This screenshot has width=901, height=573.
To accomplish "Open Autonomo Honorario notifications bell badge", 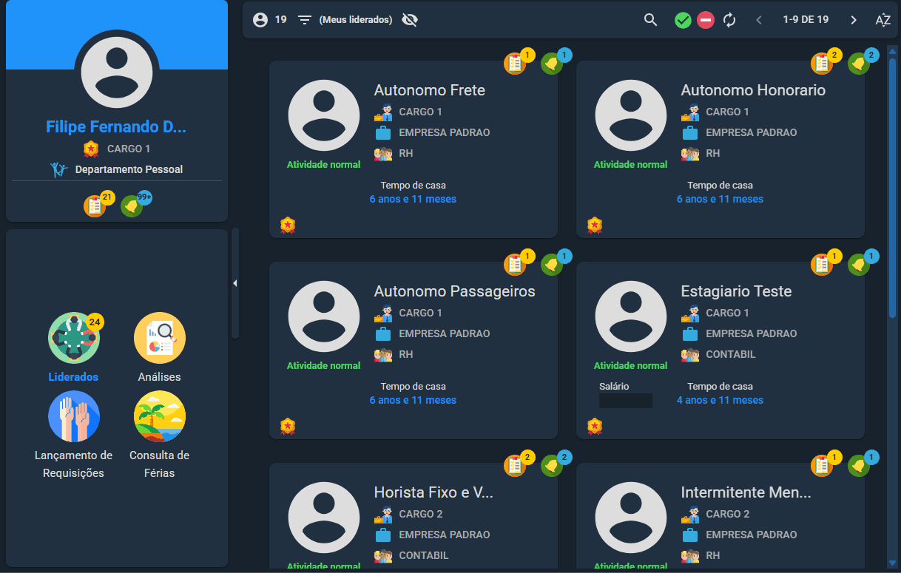I will [859, 64].
